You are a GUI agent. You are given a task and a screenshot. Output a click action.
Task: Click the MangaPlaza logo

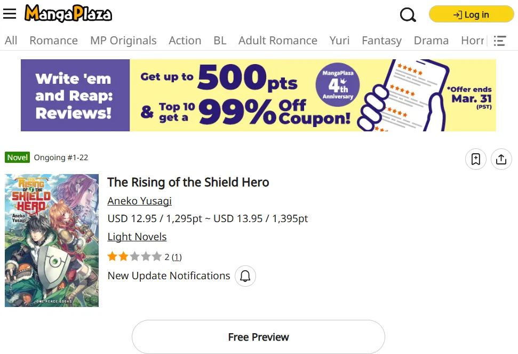(68, 14)
